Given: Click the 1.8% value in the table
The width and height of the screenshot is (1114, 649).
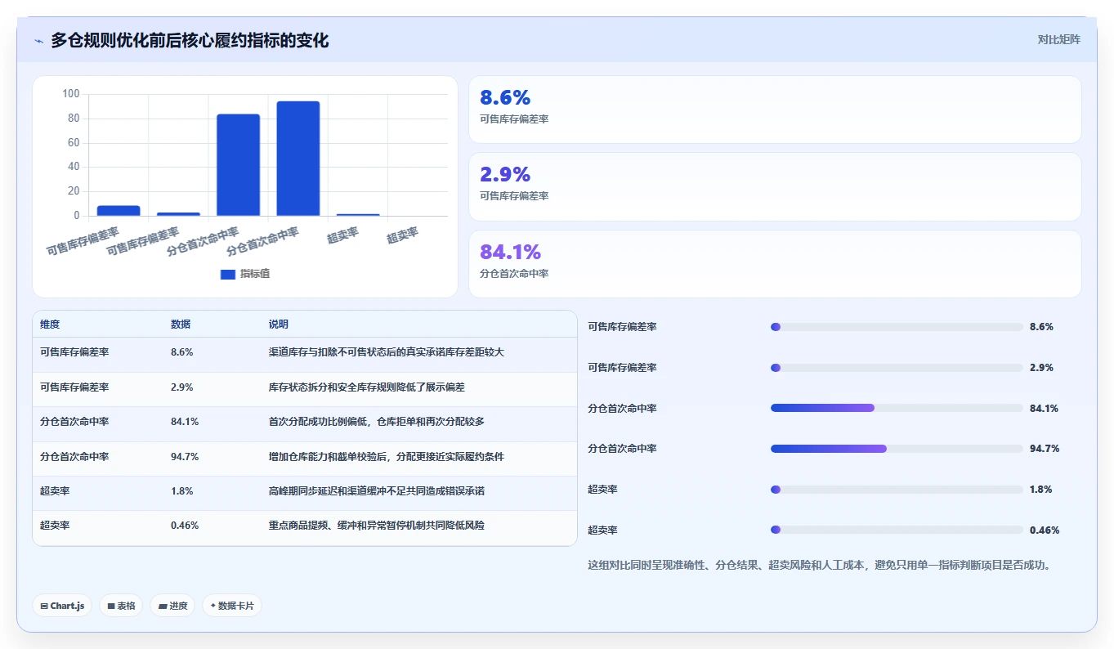Looking at the screenshot, I should click(x=182, y=491).
